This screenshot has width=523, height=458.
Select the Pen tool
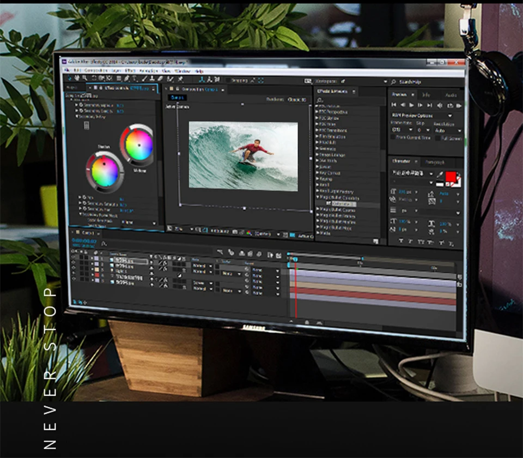(x=126, y=79)
